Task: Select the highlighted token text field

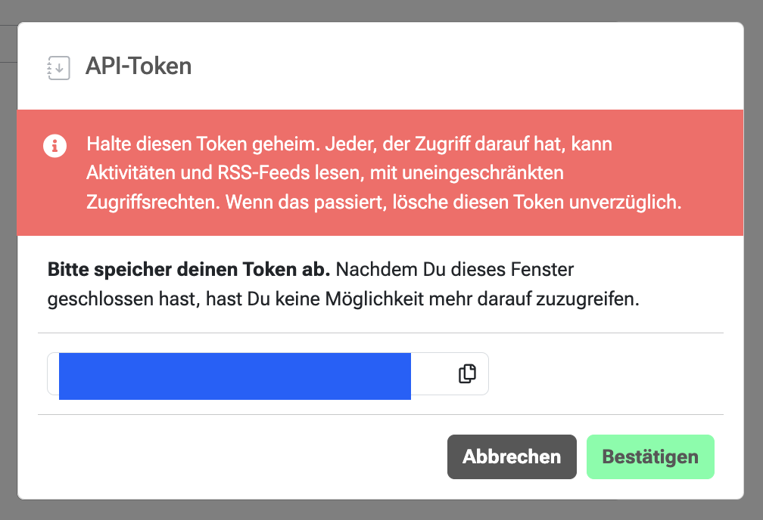Action: click(235, 376)
